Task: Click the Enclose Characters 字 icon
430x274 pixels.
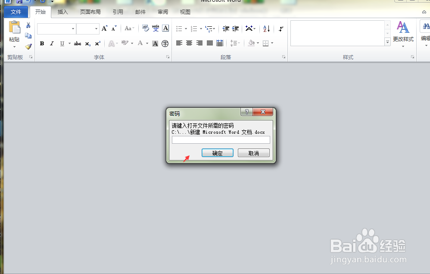Action: [165, 44]
